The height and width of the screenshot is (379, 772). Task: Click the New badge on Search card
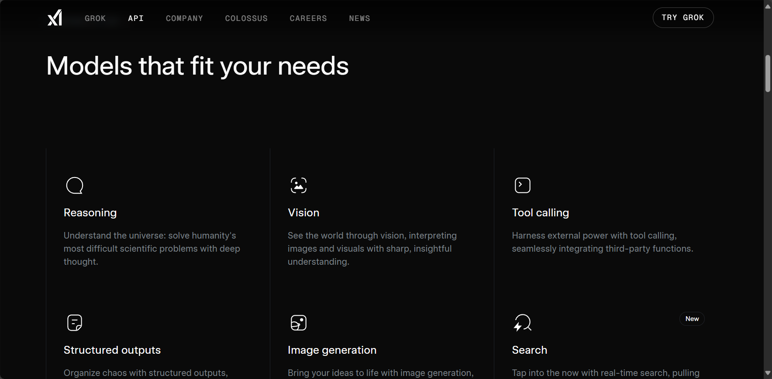692,319
